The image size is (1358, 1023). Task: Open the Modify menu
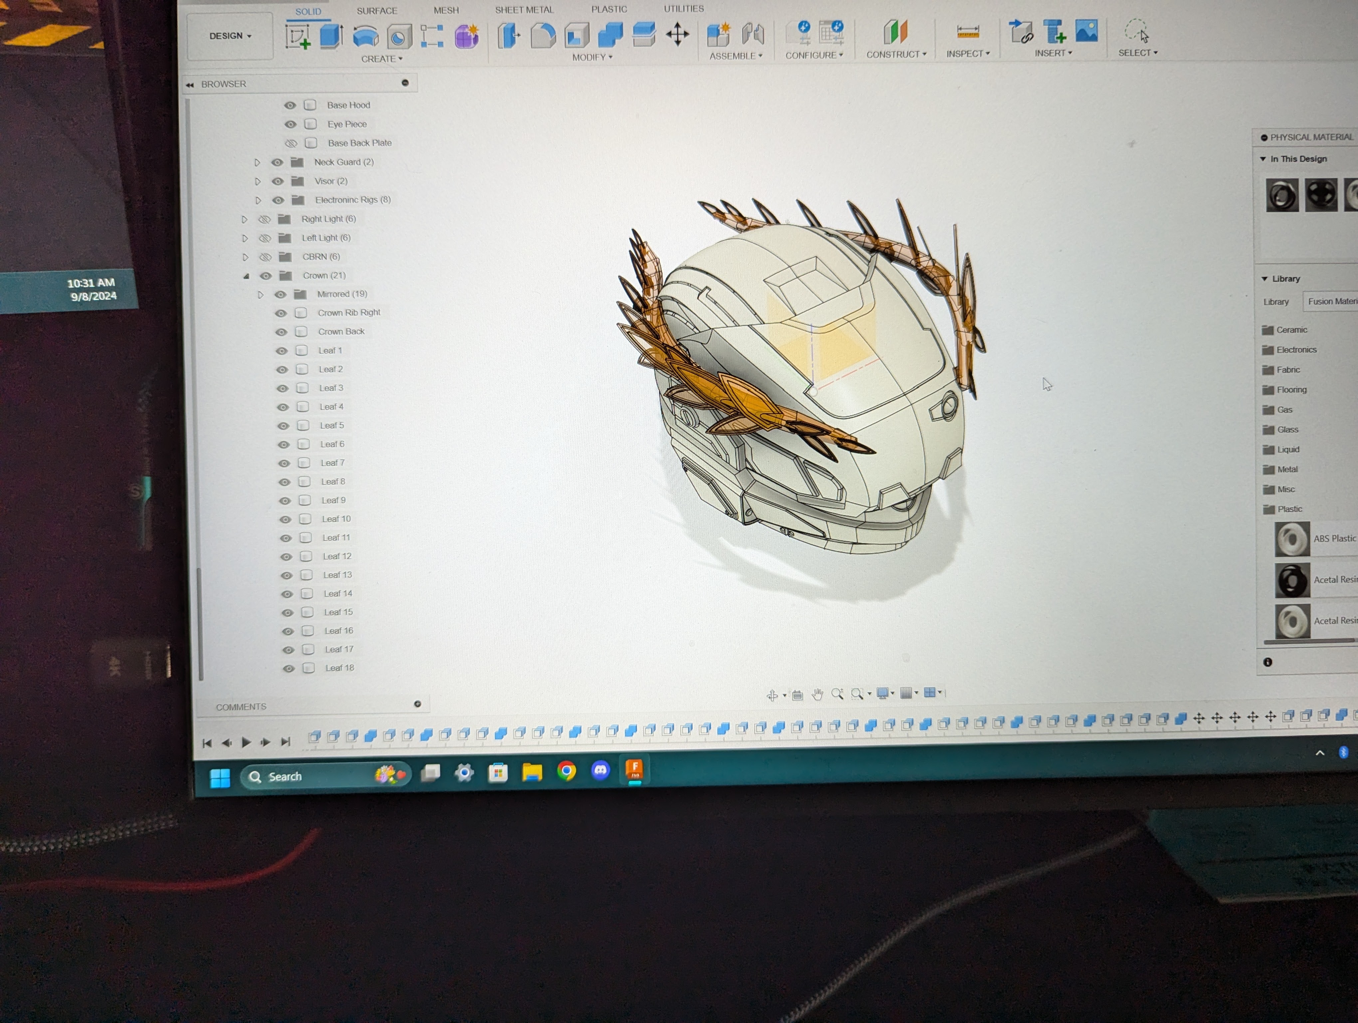pos(592,58)
